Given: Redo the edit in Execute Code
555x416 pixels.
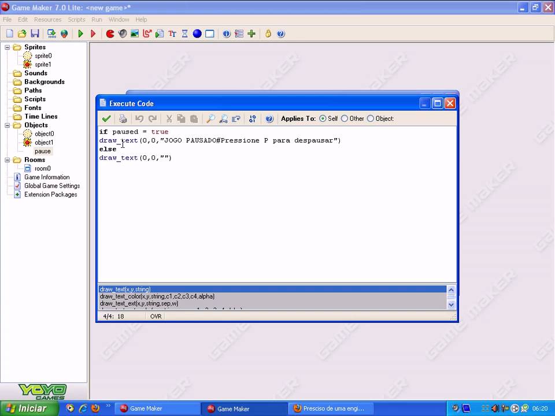Looking at the screenshot, I should 152,118.
